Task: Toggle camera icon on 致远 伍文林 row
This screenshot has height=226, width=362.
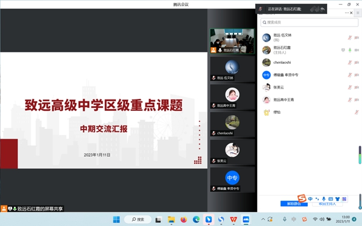Action: 357,37
